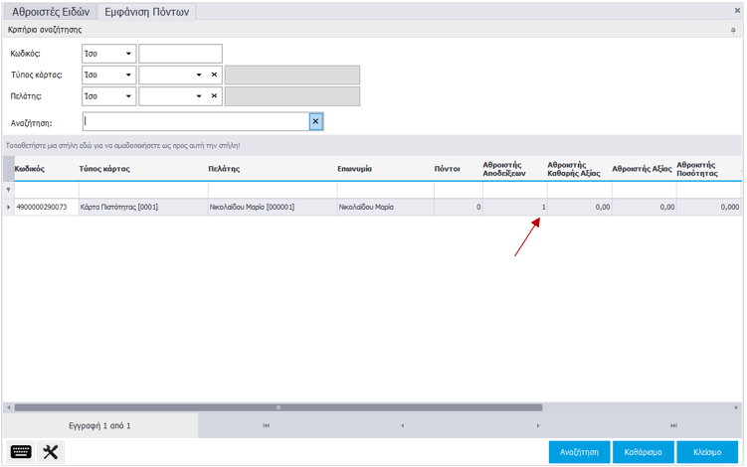The height and width of the screenshot is (467, 747).
Task: Expand the Τύπος κάρτας value combo box
Action: pos(199,76)
